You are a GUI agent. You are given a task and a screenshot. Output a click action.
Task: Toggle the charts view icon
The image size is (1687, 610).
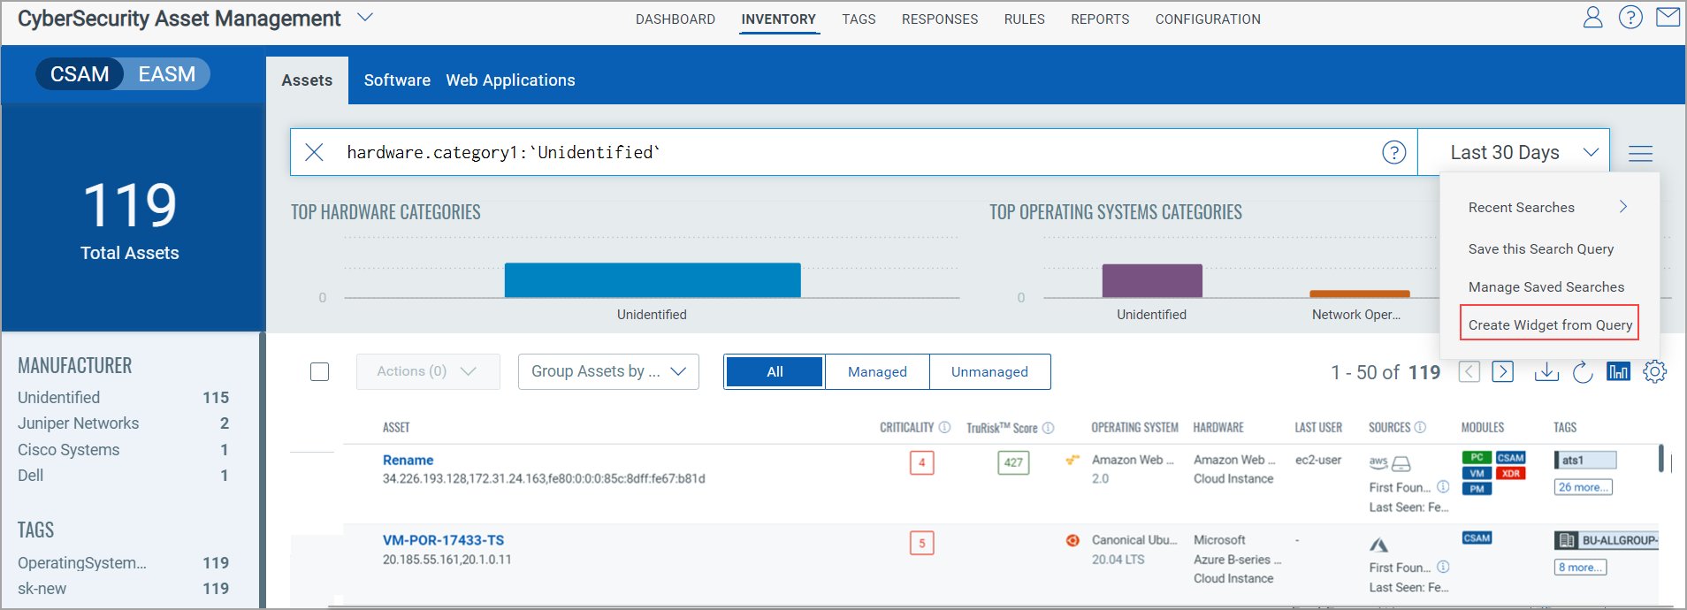pyautogui.click(x=1618, y=371)
